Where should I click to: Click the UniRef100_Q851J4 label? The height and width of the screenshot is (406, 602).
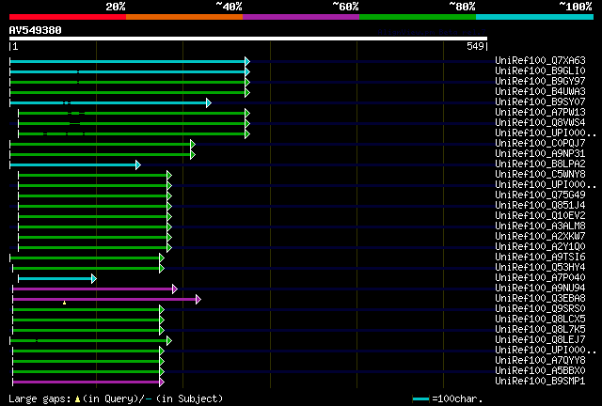(x=540, y=206)
